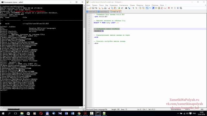Click the '.mode' line in editor
This screenshot has height=116, width=207.
point(96,37)
